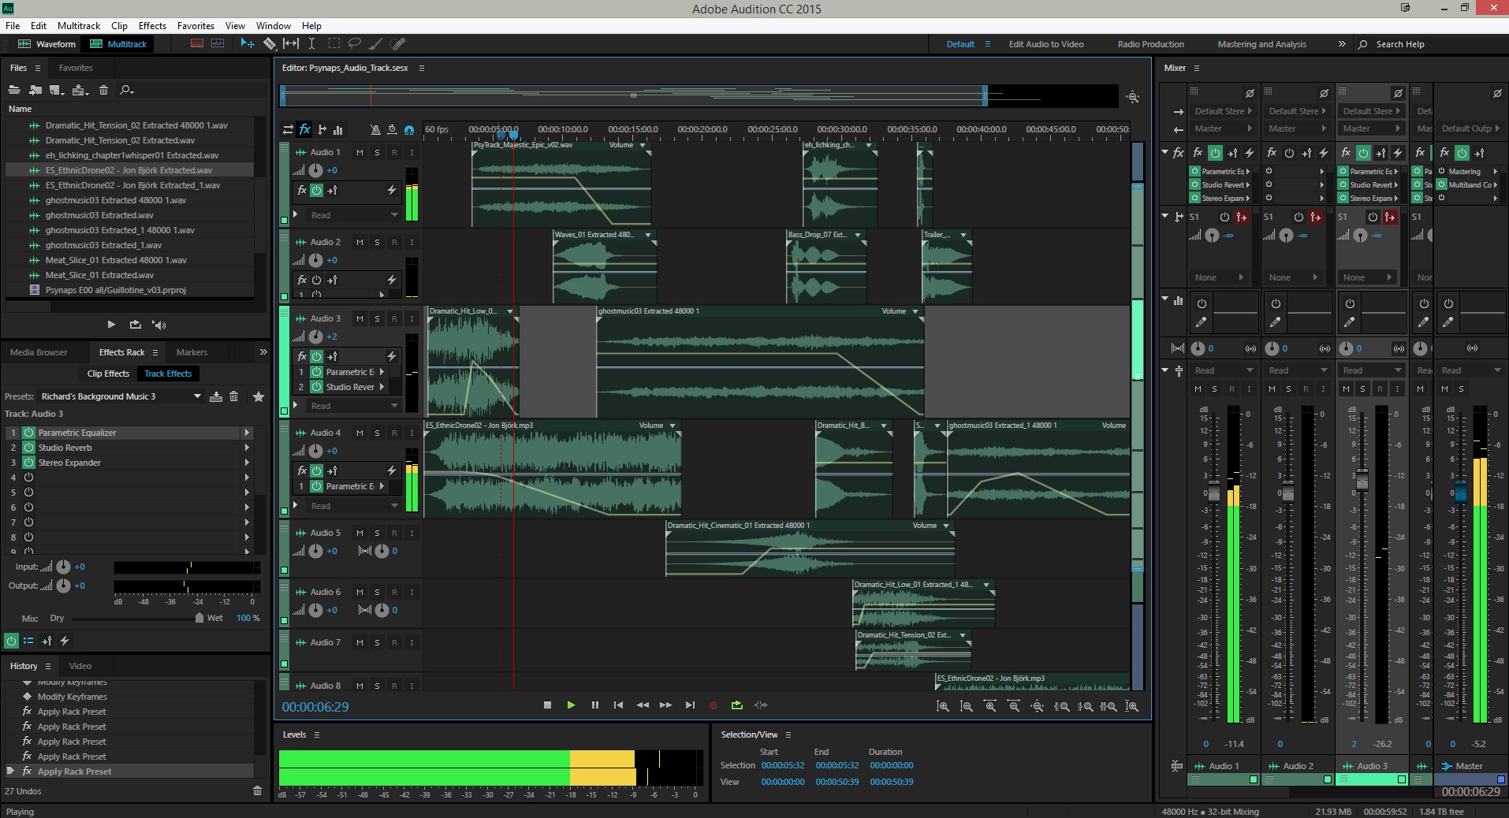Zoom navigator magnifier icon at top right of editor
Image resolution: width=1509 pixels, height=818 pixels.
coord(1133,97)
